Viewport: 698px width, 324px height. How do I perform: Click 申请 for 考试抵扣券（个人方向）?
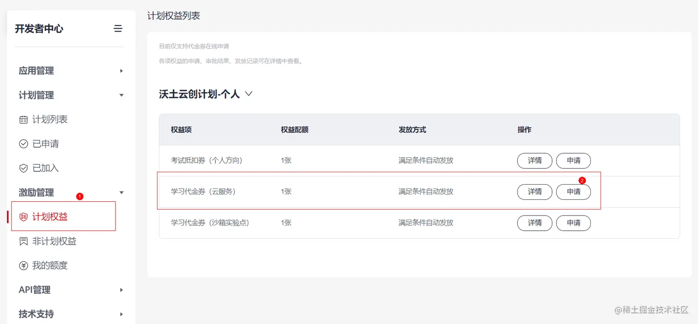pos(573,161)
